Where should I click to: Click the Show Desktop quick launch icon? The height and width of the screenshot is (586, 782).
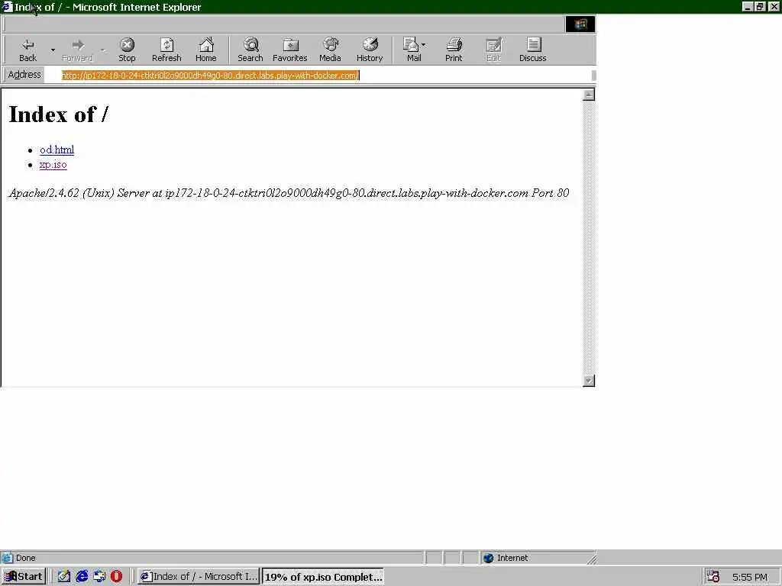64,577
